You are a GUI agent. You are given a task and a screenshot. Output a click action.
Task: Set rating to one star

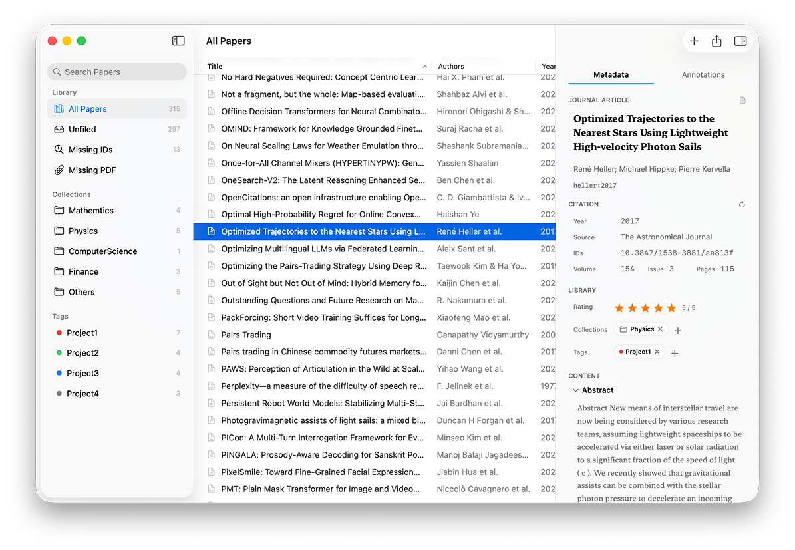[619, 308]
